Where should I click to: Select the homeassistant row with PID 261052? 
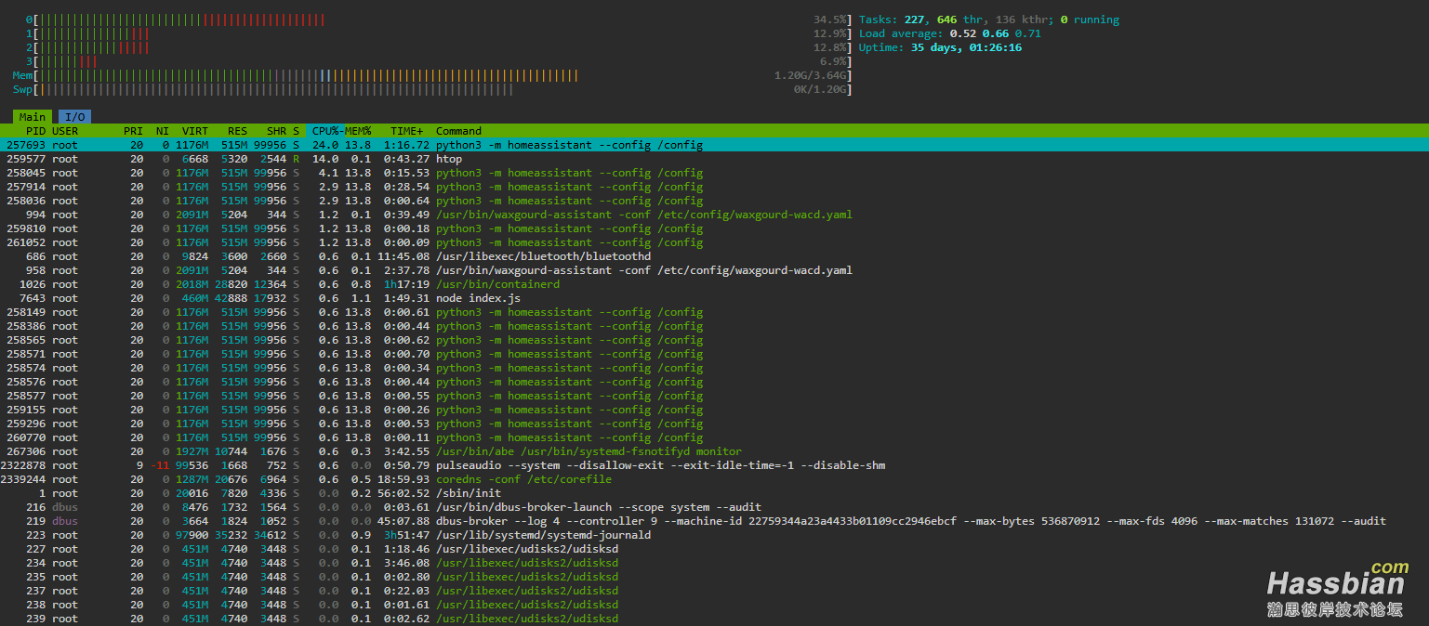click(714, 242)
